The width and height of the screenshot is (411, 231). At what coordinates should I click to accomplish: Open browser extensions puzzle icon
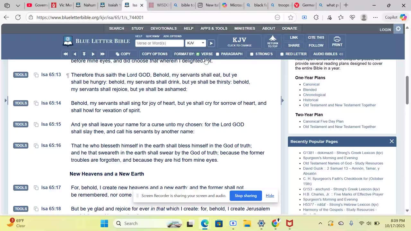[x=316, y=17]
